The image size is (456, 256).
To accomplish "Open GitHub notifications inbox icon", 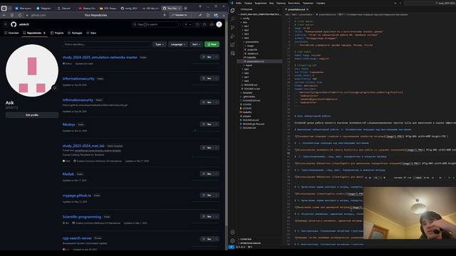I will pyautogui.click(x=212, y=24).
